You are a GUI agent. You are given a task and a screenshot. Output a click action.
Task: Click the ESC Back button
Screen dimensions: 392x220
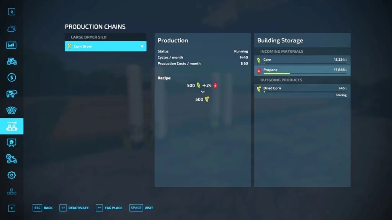42,208
